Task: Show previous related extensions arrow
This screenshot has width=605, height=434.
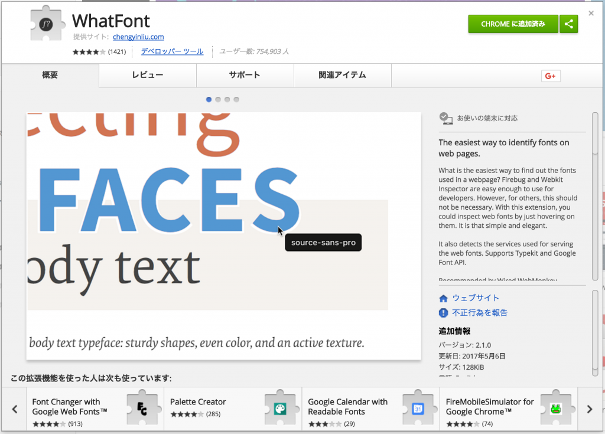Action: tap(15, 409)
